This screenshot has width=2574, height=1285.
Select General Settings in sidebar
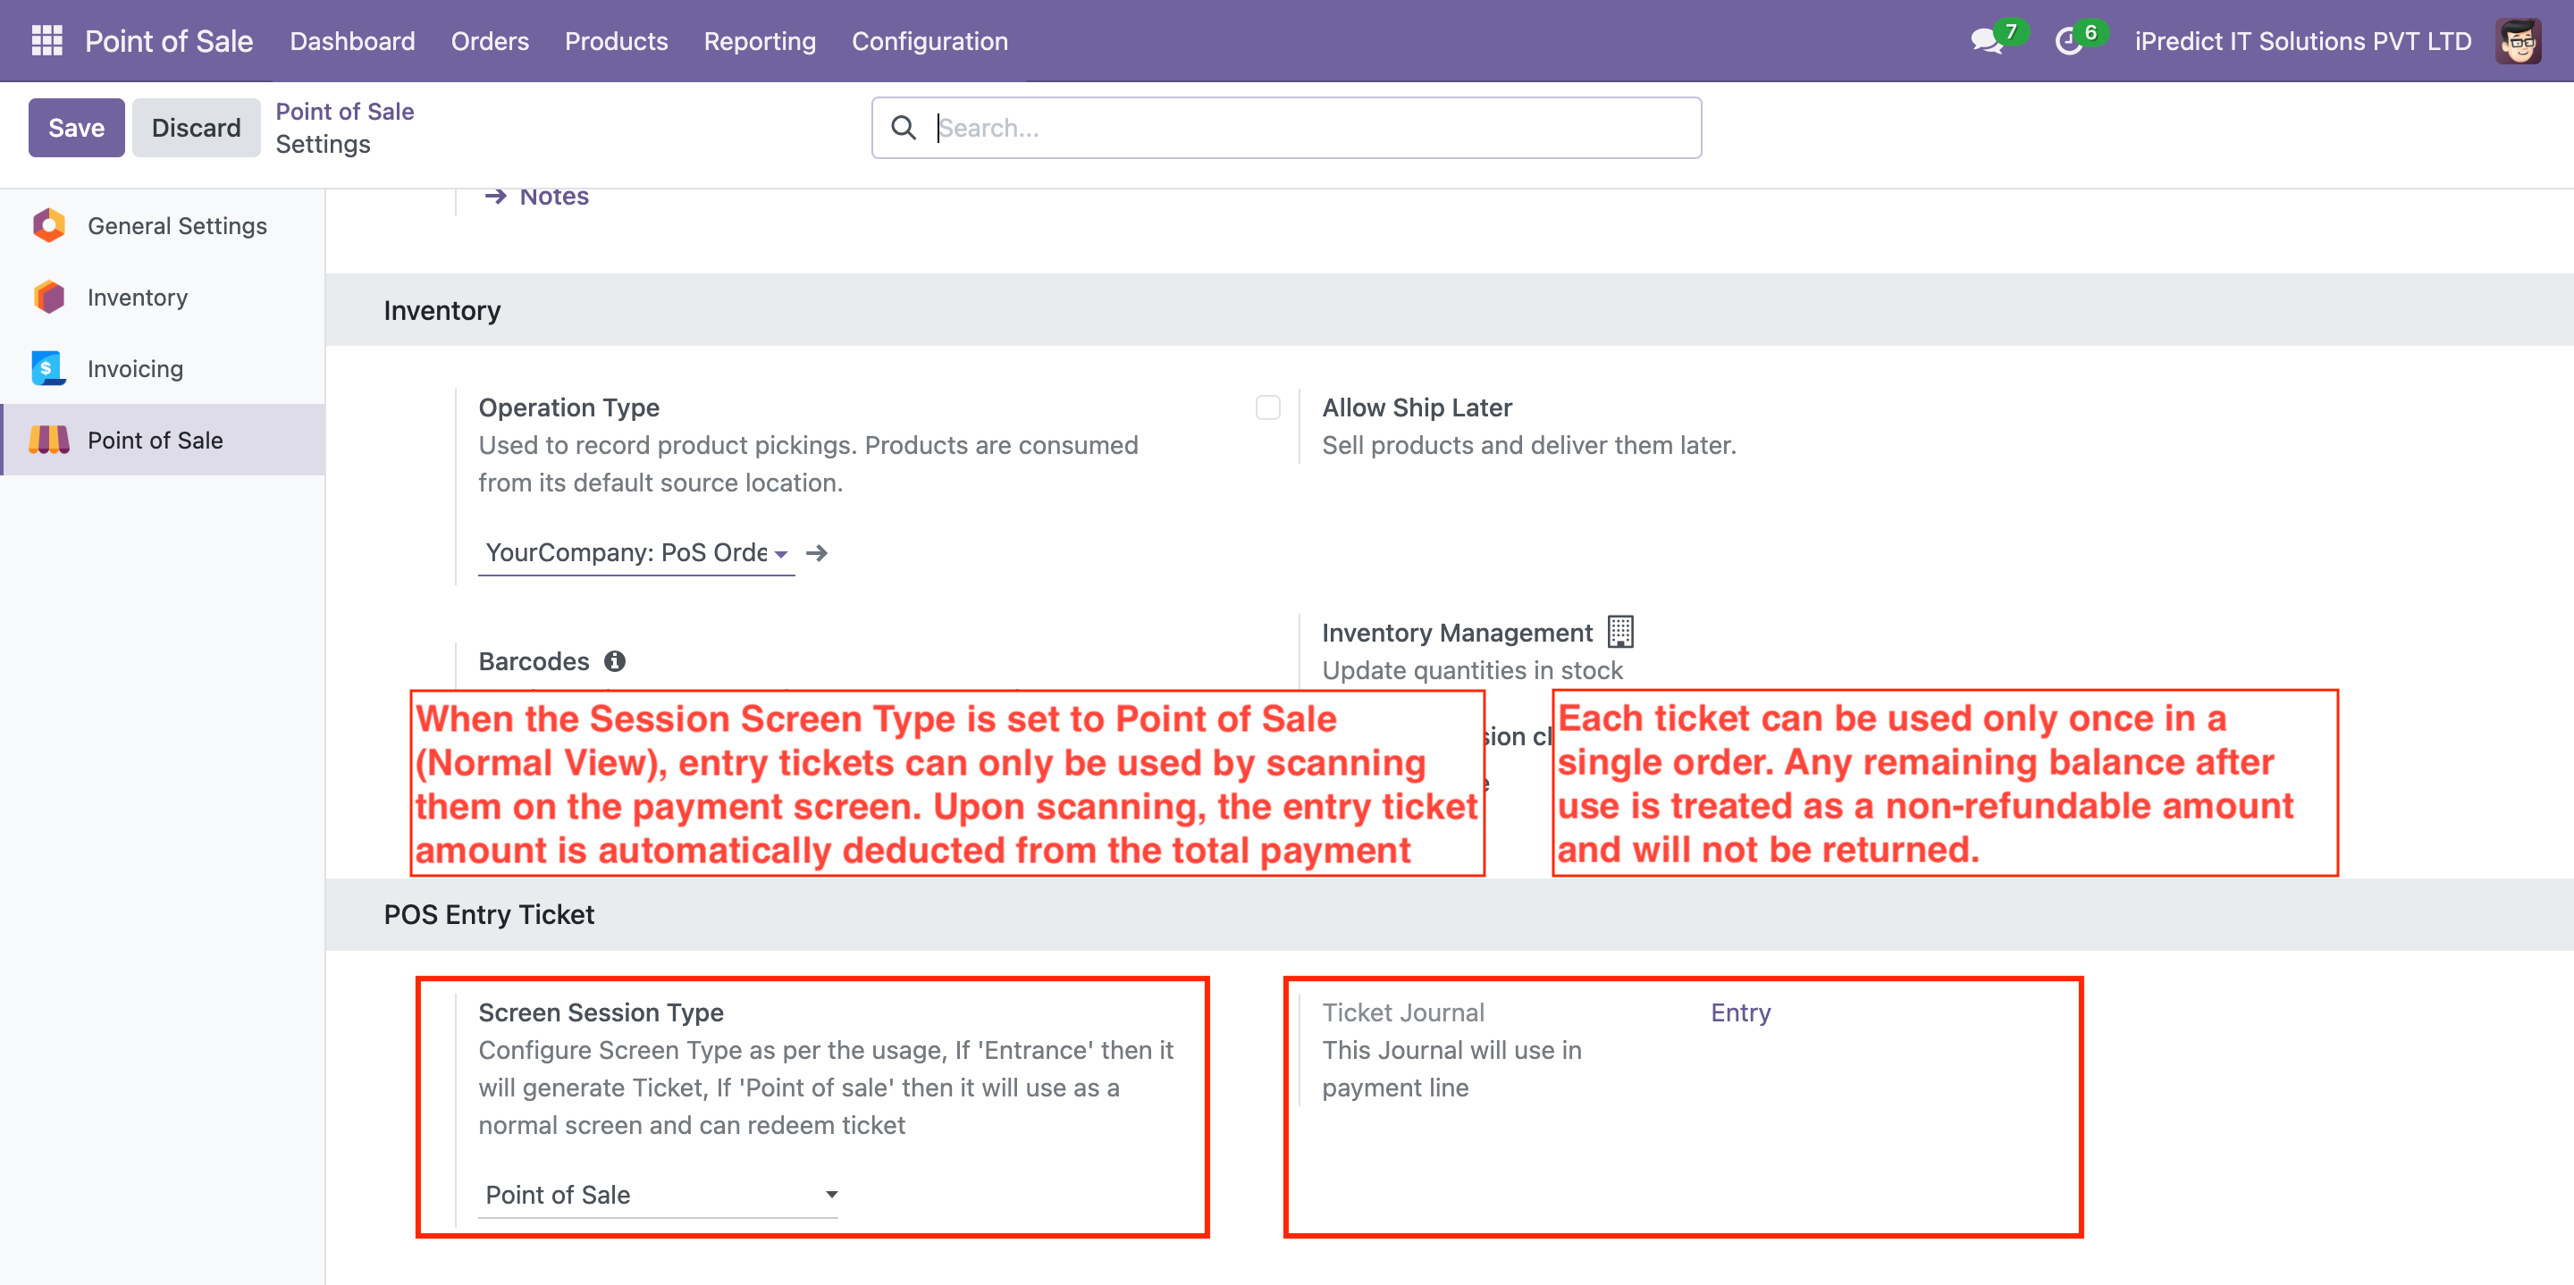pyautogui.click(x=177, y=226)
